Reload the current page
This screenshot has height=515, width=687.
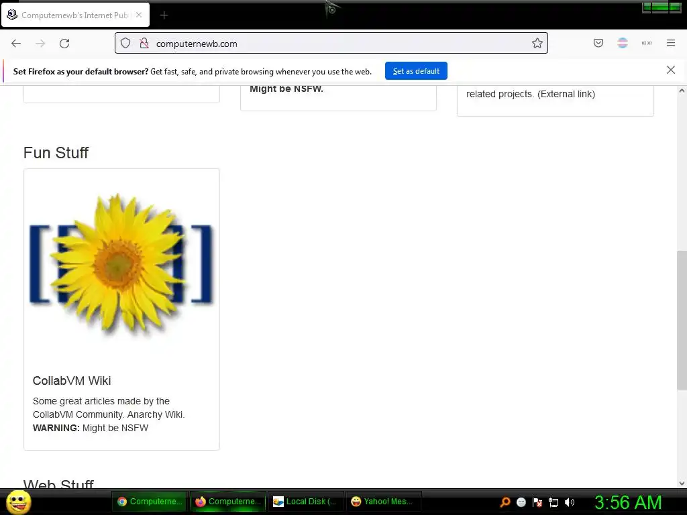(x=64, y=44)
